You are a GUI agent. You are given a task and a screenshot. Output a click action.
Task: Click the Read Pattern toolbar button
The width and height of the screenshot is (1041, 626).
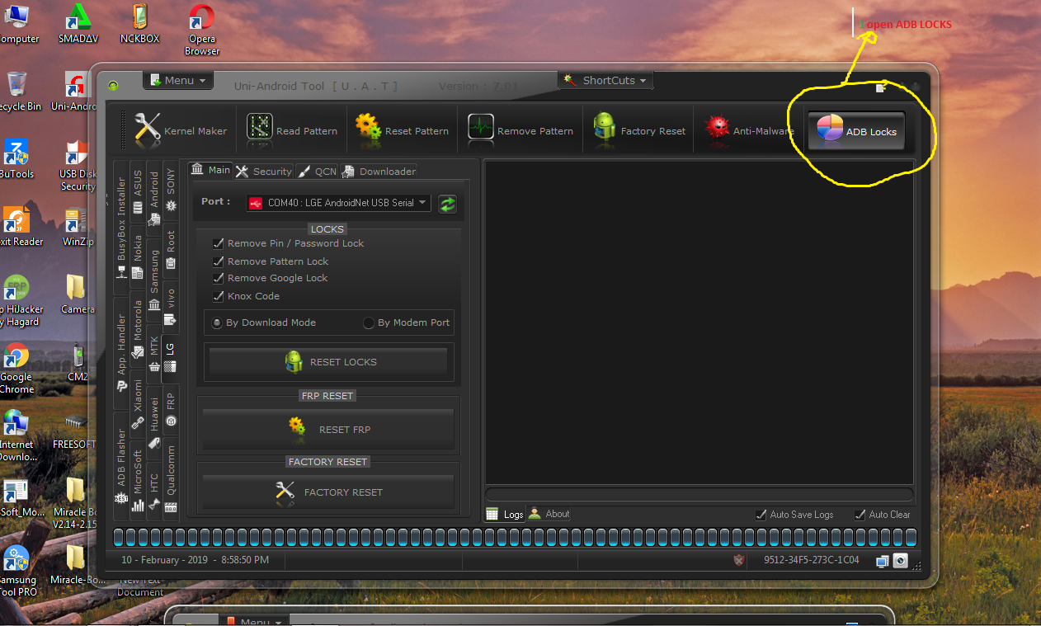pyautogui.click(x=292, y=130)
